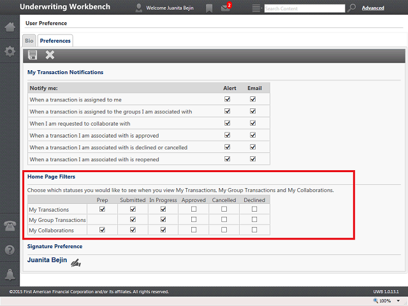Toggle Alert for transaction assigned to groups
This screenshot has height=306, width=408.
click(x=228, y=111)
